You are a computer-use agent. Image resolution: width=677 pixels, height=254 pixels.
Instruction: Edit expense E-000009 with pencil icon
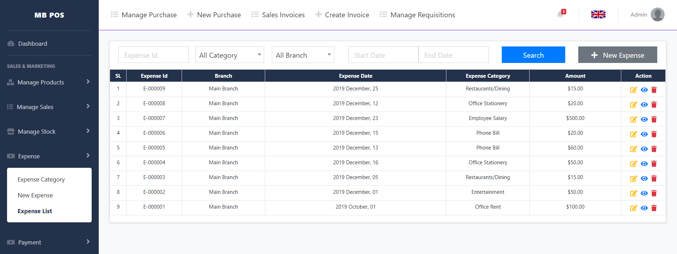pos(634,90)
